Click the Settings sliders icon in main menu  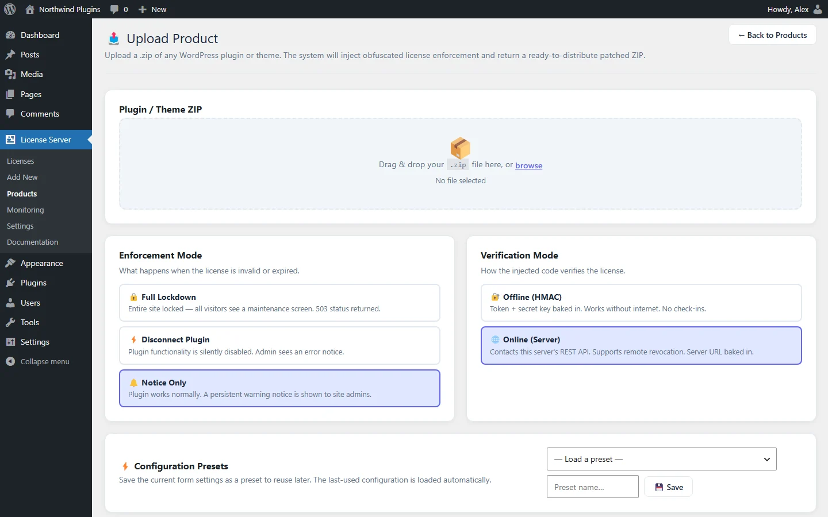point(10,342)
